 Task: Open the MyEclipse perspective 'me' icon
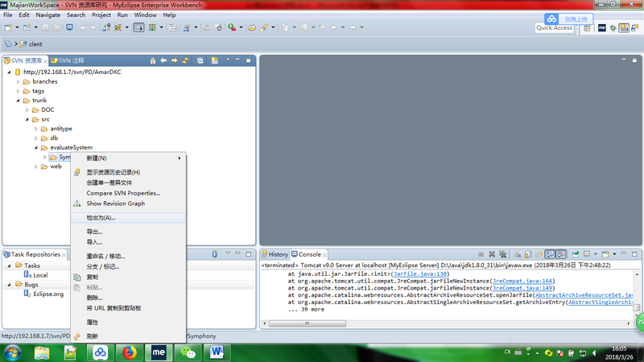[601, 28]
